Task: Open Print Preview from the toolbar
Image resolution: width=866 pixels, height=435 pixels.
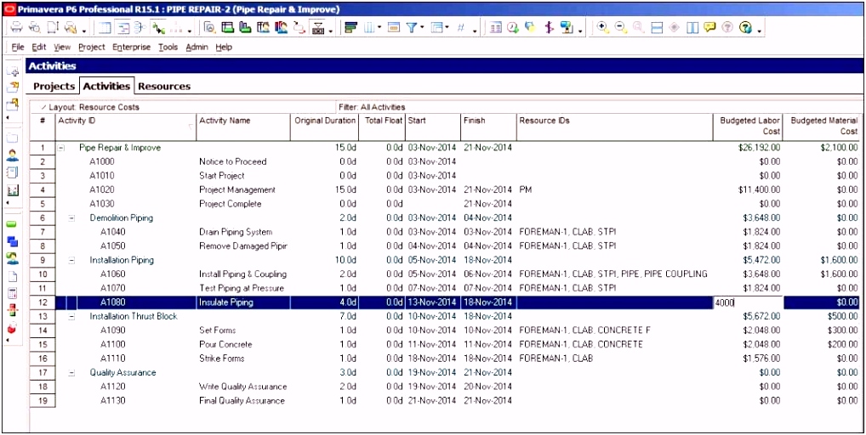Action: tap(35, 27)
